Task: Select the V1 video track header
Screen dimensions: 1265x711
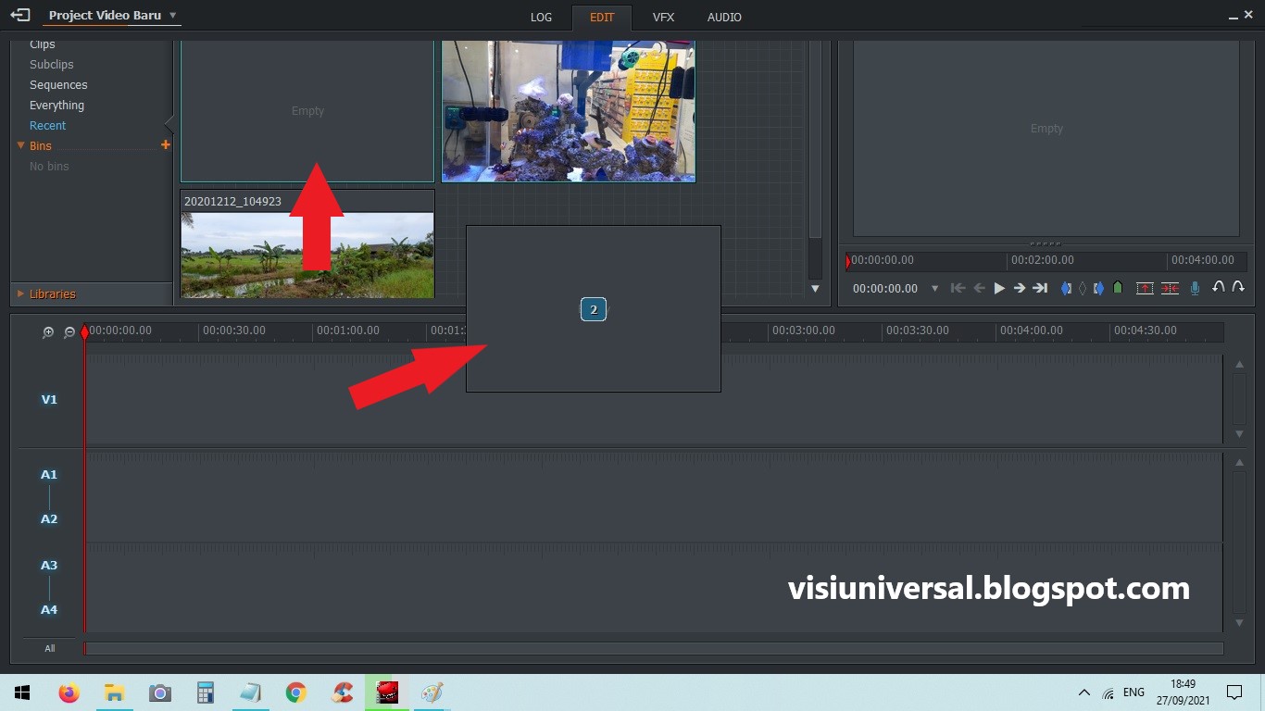Action: pos(46,400)
